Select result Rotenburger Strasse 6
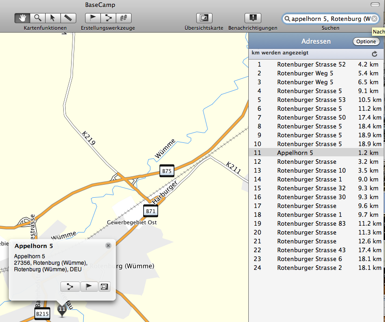 pyautogui.click(x=316, y=259)
